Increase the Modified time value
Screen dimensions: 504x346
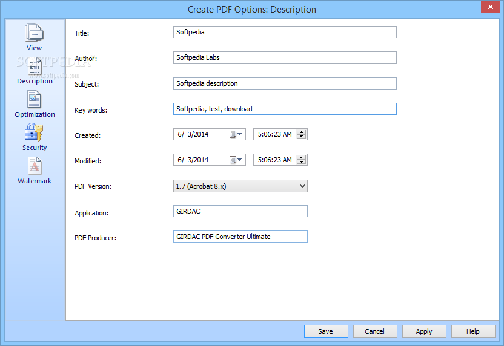pyautogui.click(x=301, y=158)
